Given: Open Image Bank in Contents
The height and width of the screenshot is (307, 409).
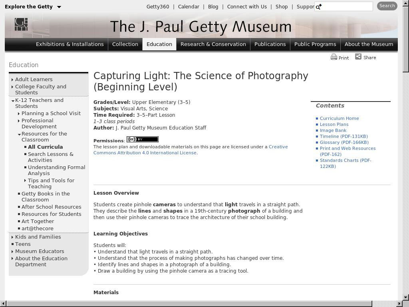Looking at the screenshot, I should click(333, 130).
